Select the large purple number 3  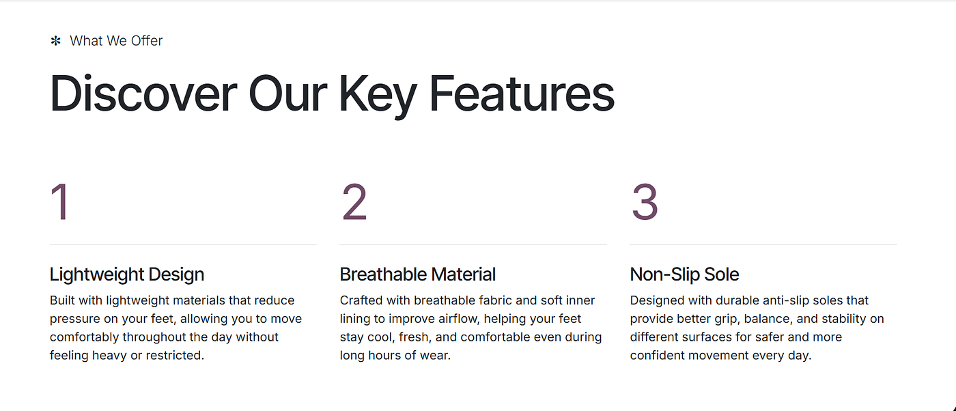pyautogui.click(x=644, y=201)
